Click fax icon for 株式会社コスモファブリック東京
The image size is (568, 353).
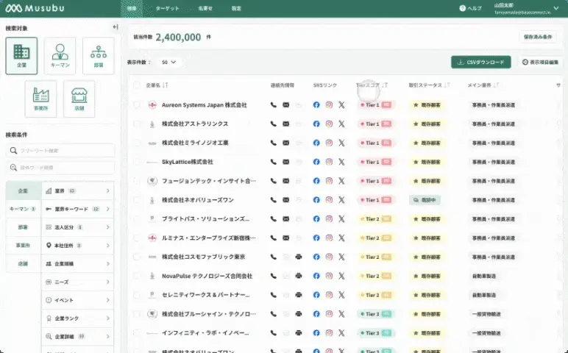[299, 257]
